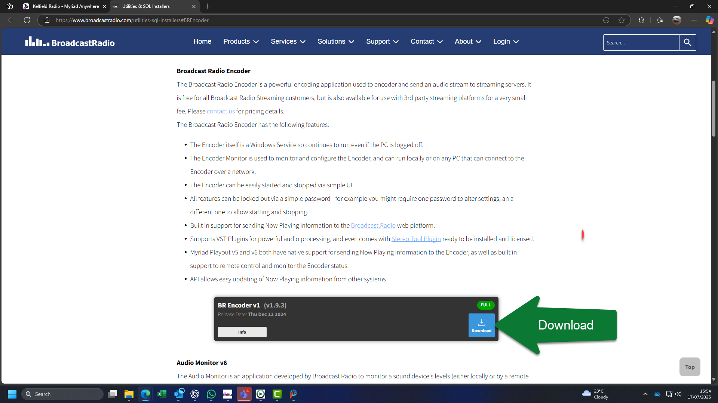Open a new browser tab
This screenshot has height=403, width=718.
point(208,6)
